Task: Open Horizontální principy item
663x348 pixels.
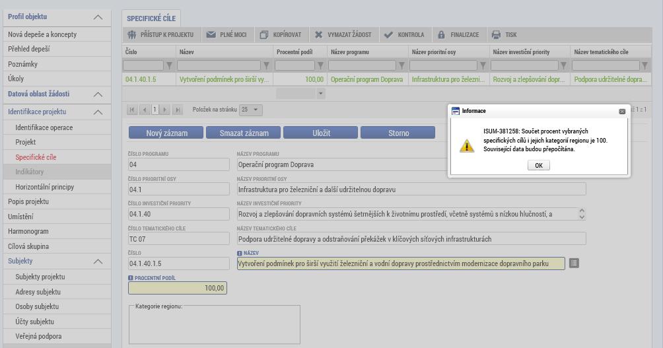Action: 44,186
